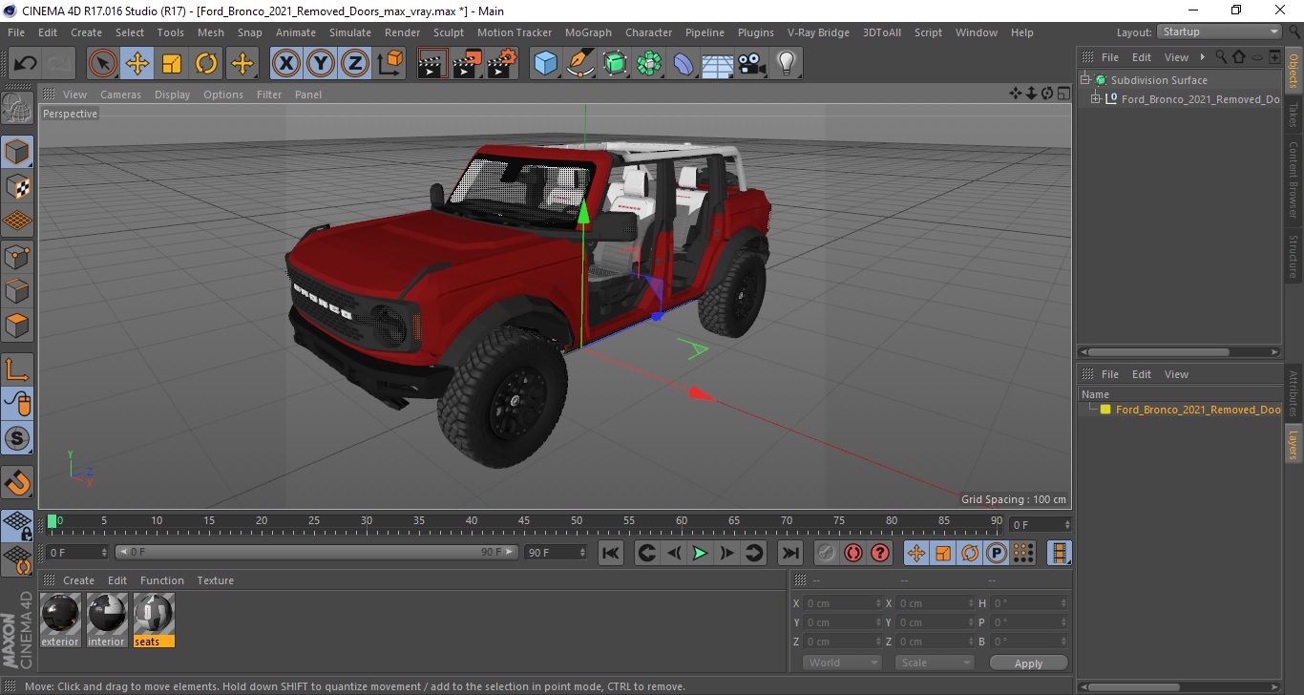Play the animation forward
The image size is (1304, 695).
tap(700, 553)
